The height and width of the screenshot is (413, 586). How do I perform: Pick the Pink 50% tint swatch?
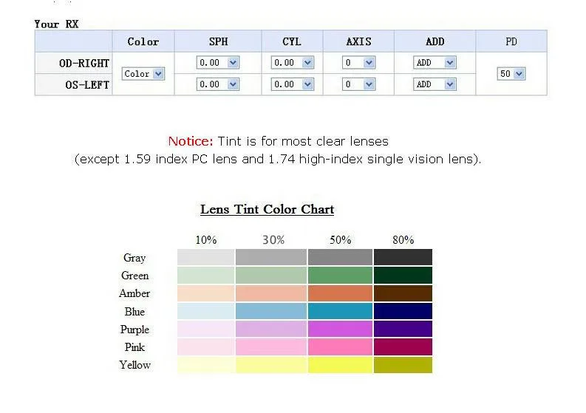[340, 347]
